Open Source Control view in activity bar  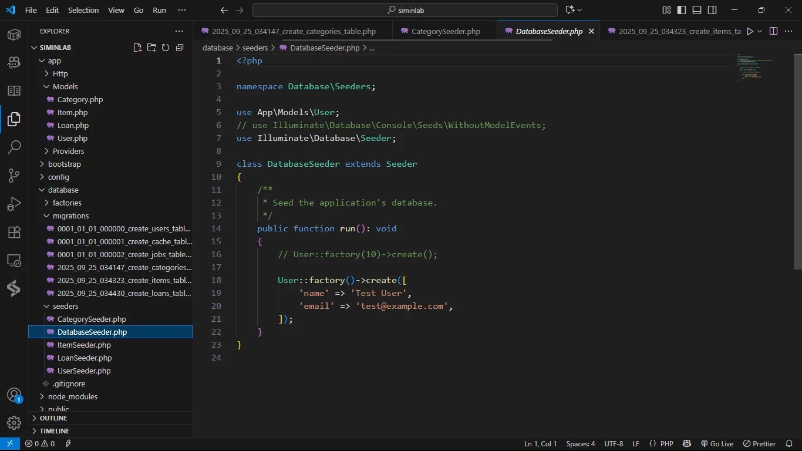tap(14, 175)
